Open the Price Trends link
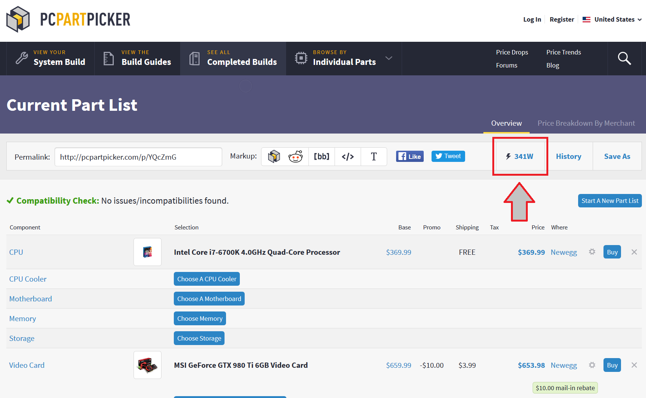 [564, 52]
